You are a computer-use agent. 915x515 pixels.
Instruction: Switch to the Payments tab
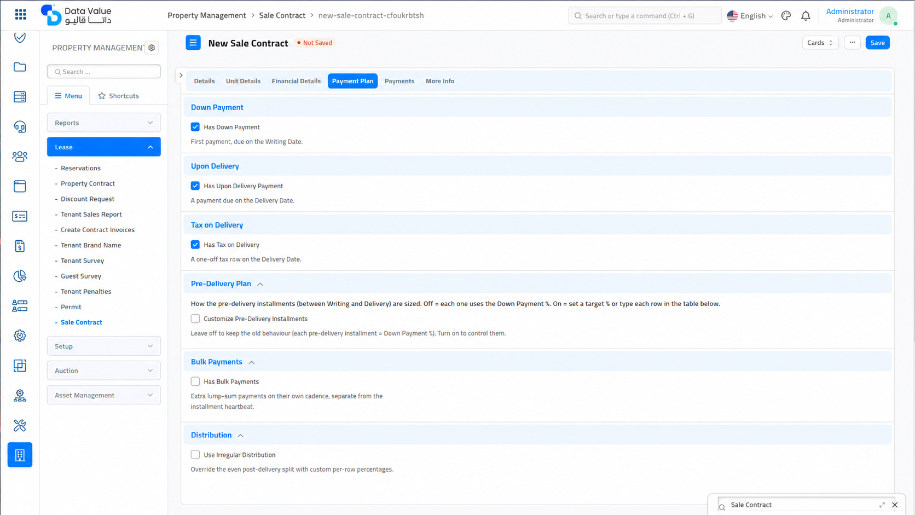pos(399,81)
